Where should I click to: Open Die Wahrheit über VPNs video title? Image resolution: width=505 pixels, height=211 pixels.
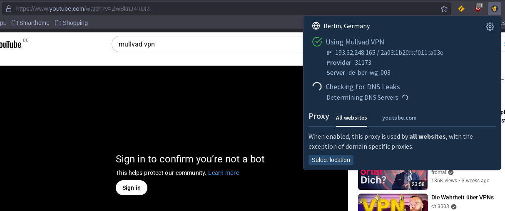tap(462, 197)
